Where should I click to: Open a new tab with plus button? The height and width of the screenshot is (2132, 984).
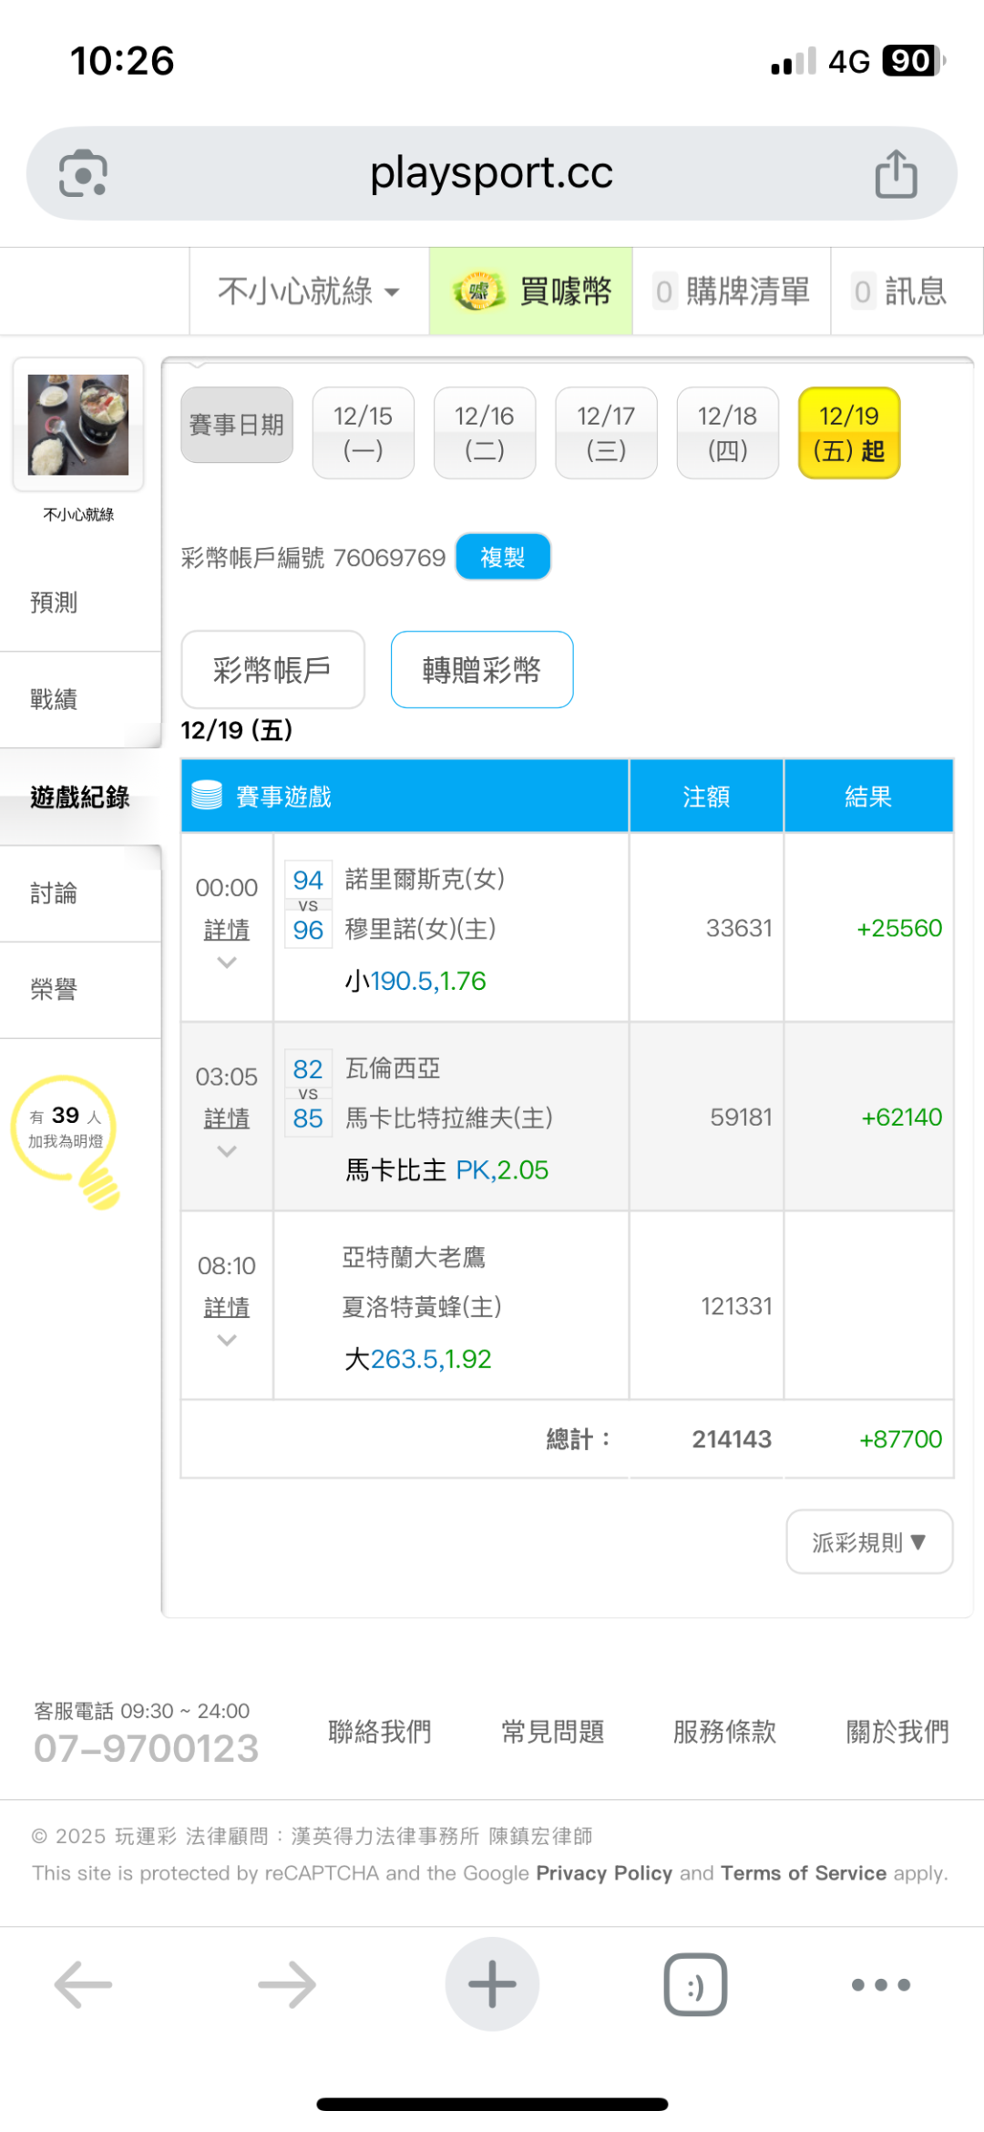pyautogui.click(x=492, y=1983)
